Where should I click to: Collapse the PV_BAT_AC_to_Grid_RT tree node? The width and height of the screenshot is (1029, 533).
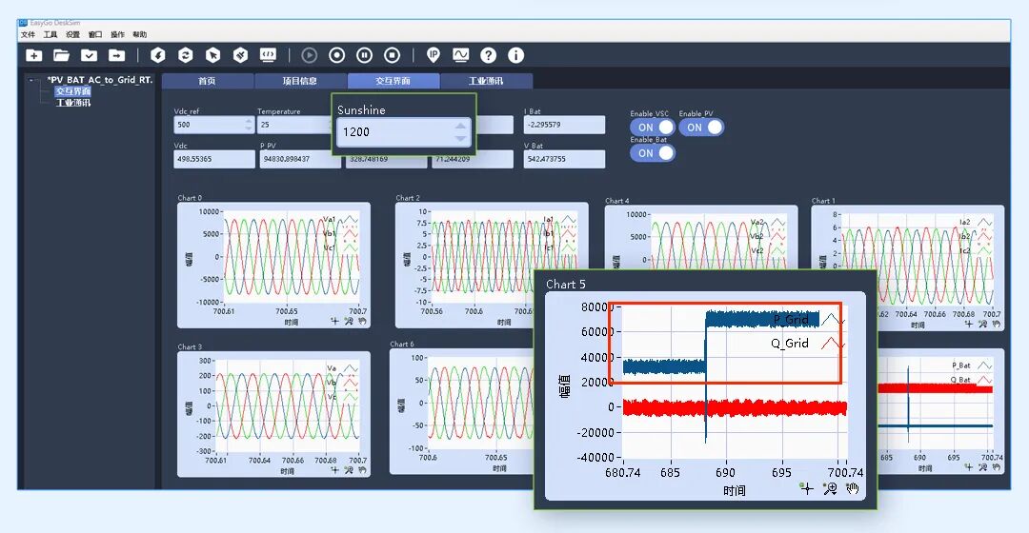[30, 80]
